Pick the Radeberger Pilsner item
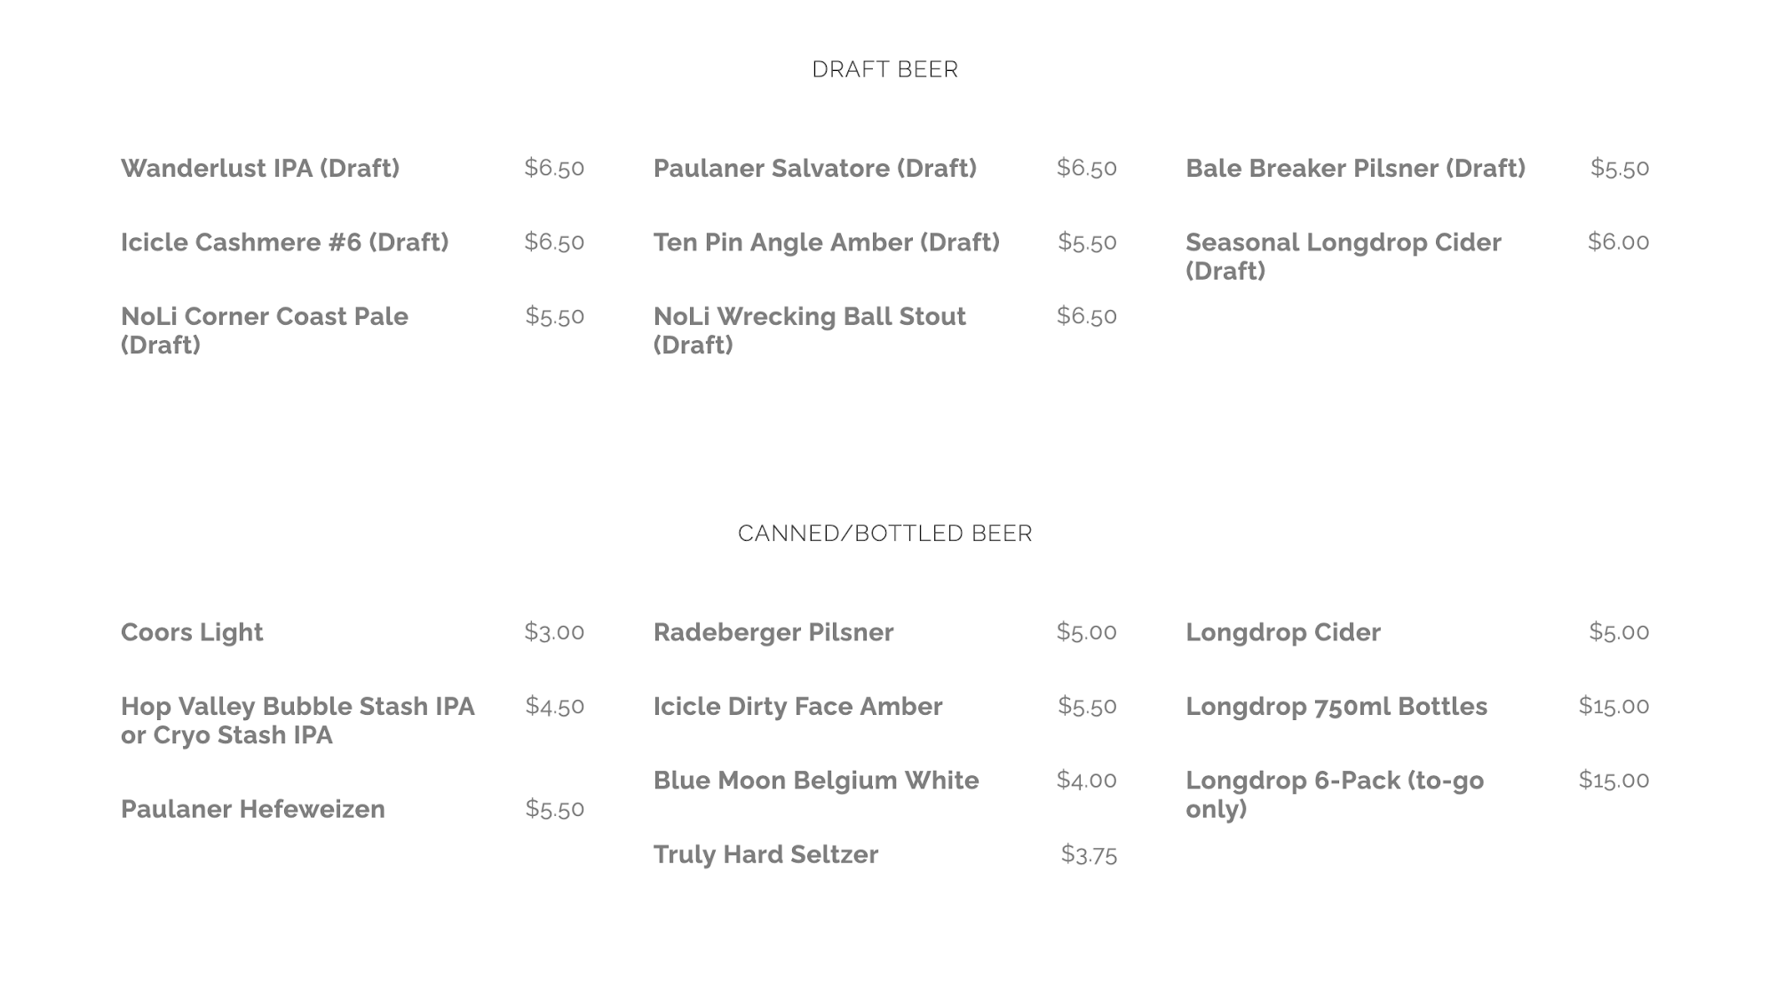This screenshot has height=999, width=1776. 773,632
